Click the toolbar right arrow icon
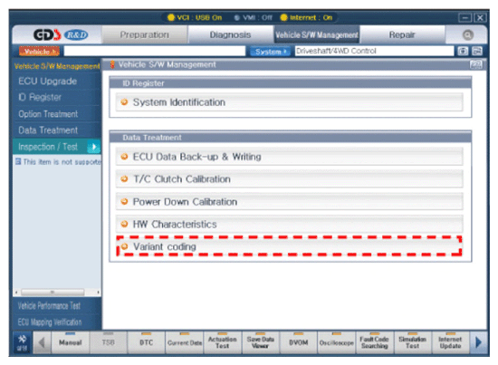 pyautogui.click(x=478, y=342)
